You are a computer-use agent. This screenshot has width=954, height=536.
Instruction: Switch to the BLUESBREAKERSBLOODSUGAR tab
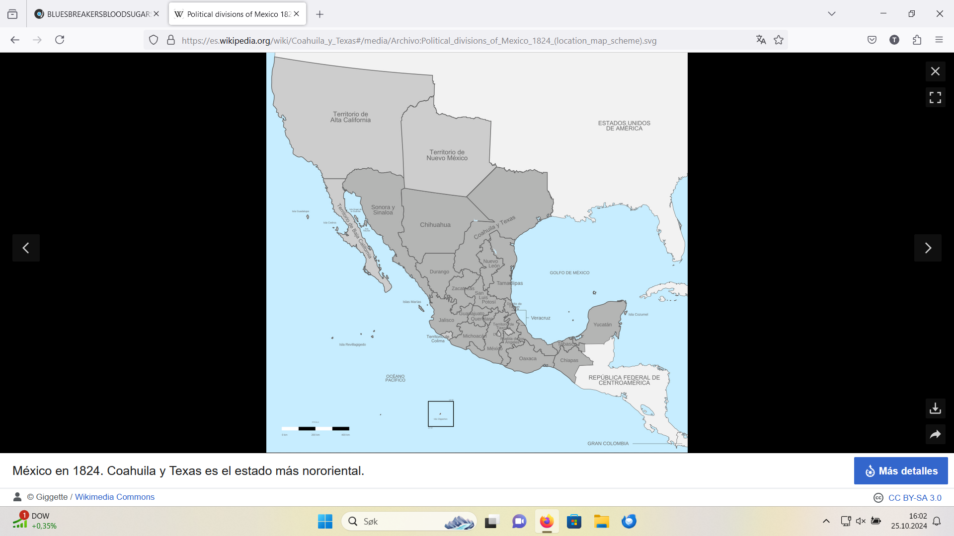(x=98, y=14)
